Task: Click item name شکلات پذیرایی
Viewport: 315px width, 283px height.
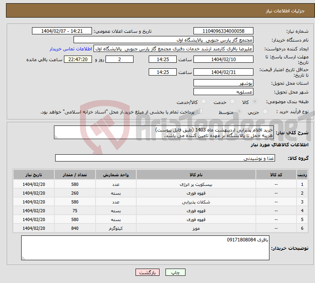Action: coord(196,202)
